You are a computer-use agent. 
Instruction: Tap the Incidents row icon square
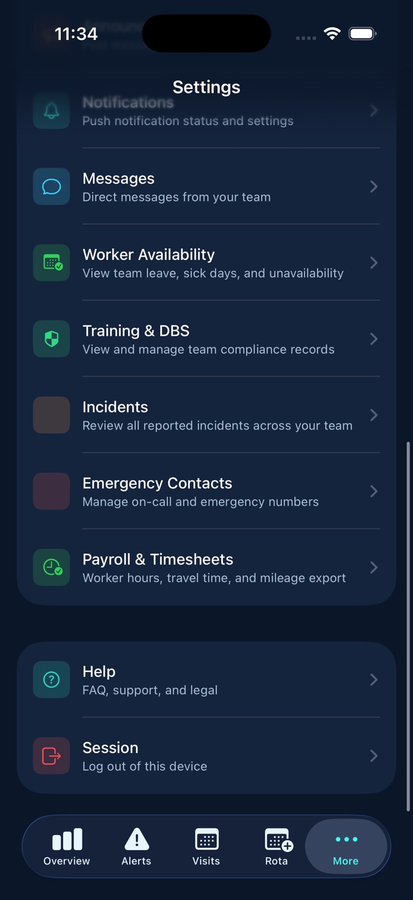coord(51,415)
